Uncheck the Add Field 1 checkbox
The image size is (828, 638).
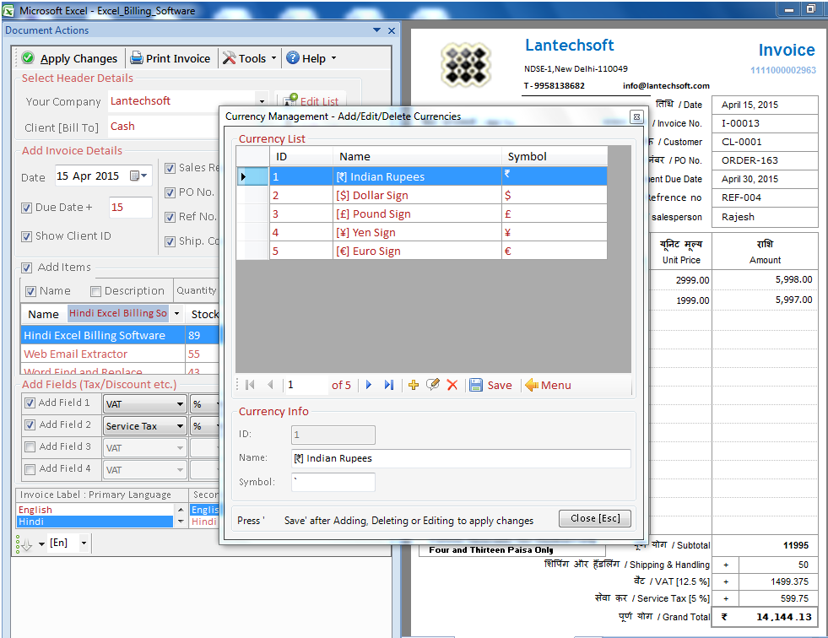point(30,403)
